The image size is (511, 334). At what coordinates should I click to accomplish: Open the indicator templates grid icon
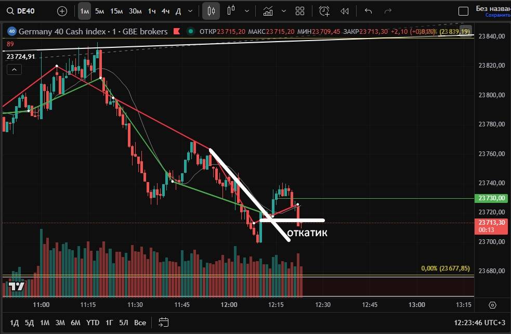coord(299,11)
